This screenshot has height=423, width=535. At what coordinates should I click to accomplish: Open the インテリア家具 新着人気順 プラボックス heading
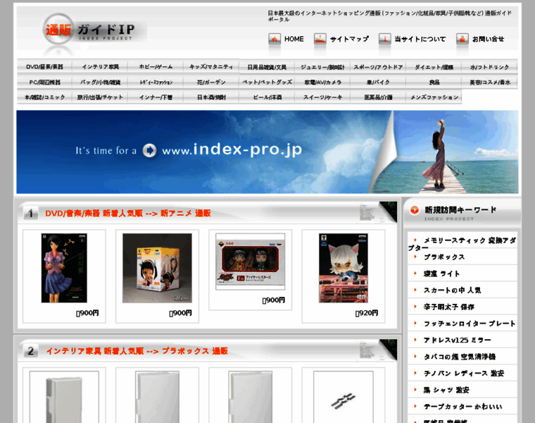pos(137,351)
